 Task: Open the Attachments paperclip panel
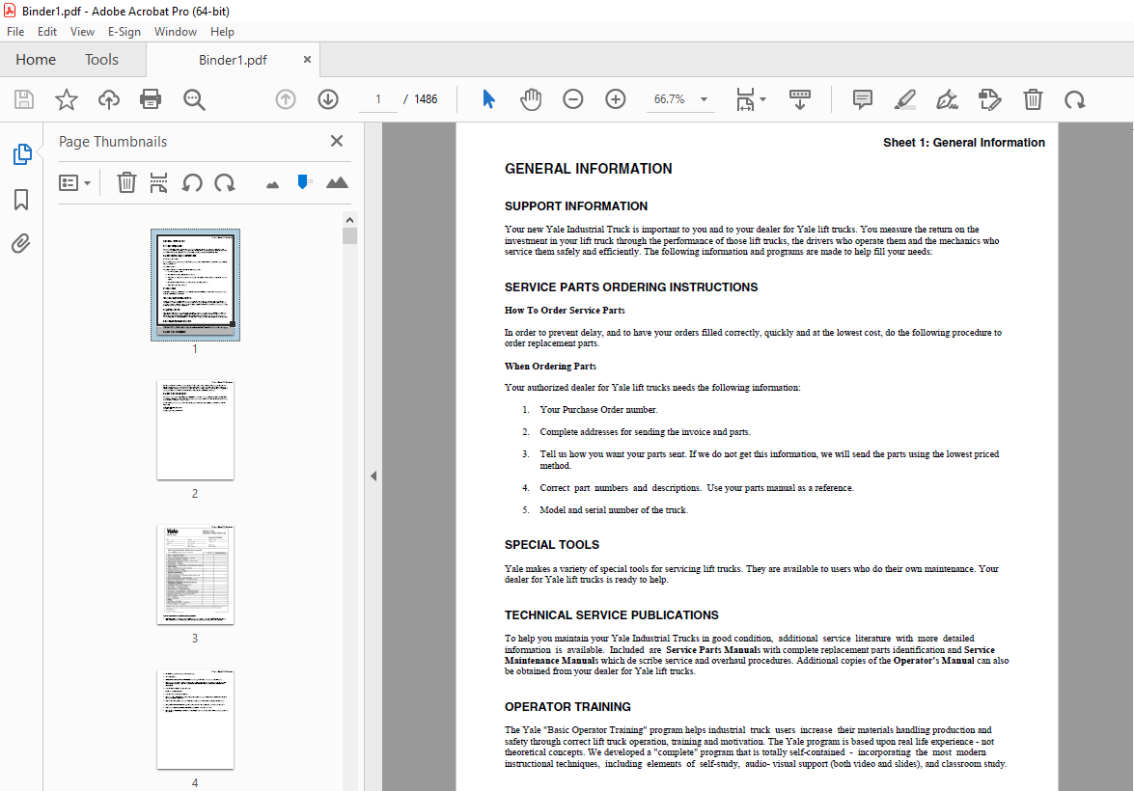21,244
